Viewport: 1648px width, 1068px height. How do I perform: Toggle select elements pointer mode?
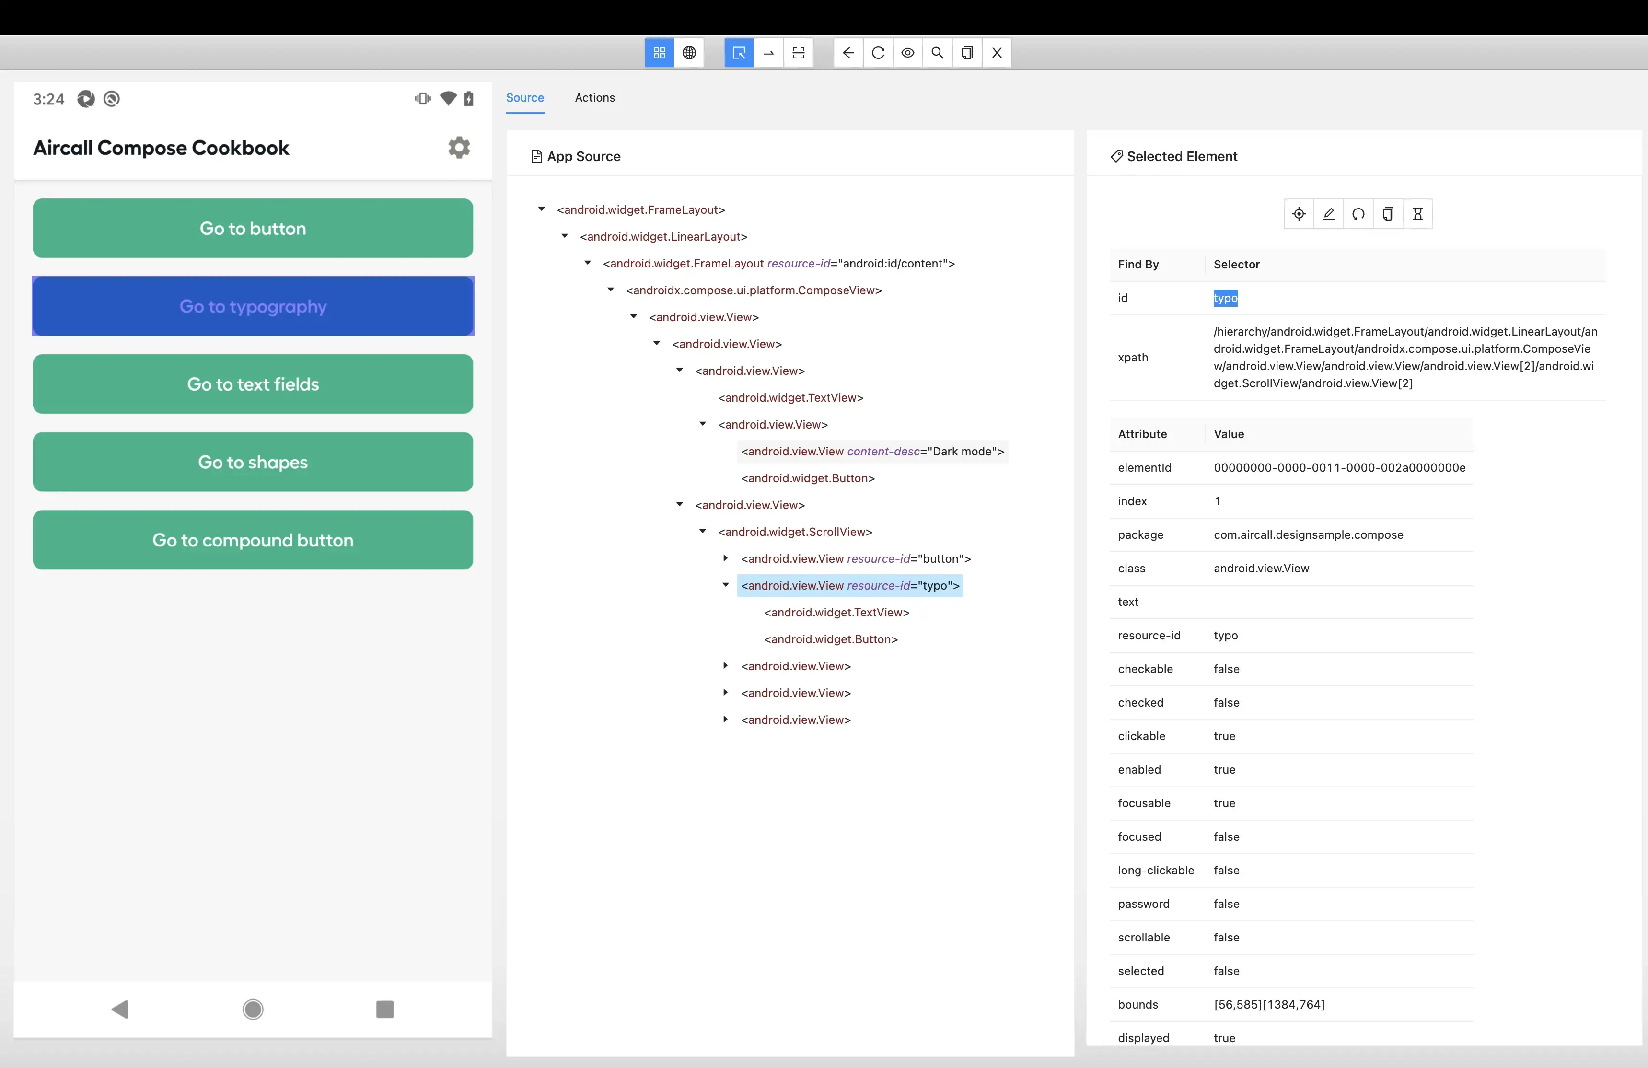coord(739,53)
